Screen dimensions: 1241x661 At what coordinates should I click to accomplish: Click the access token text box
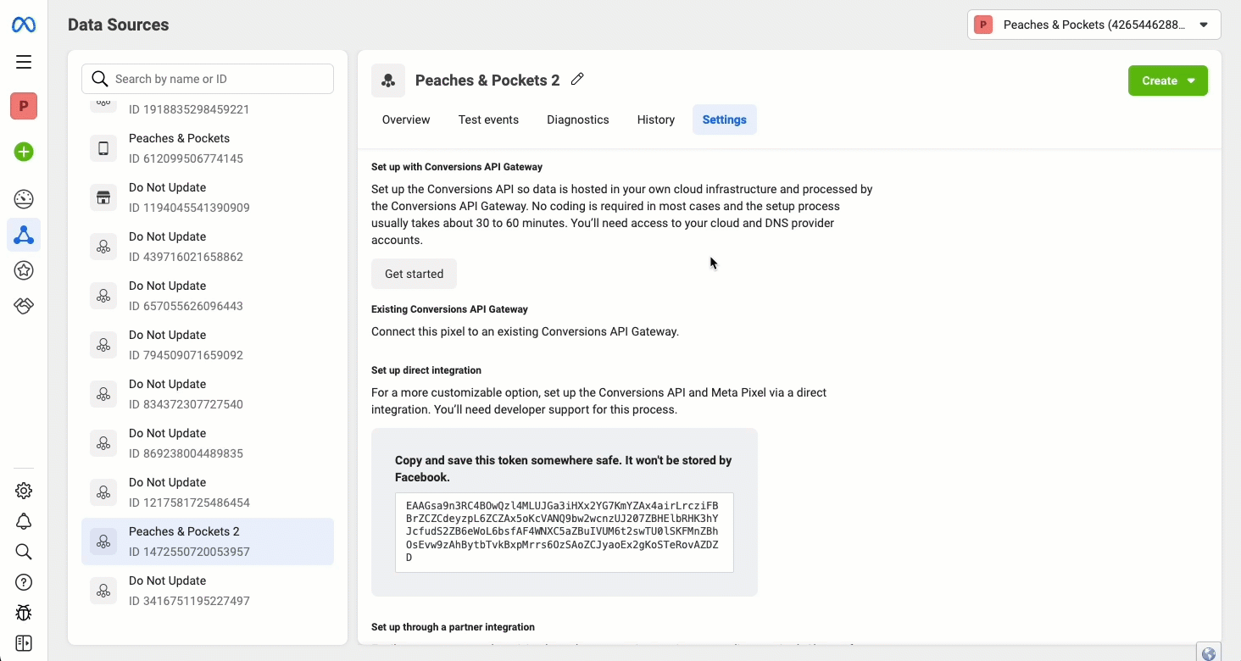(x=564, y=532)
